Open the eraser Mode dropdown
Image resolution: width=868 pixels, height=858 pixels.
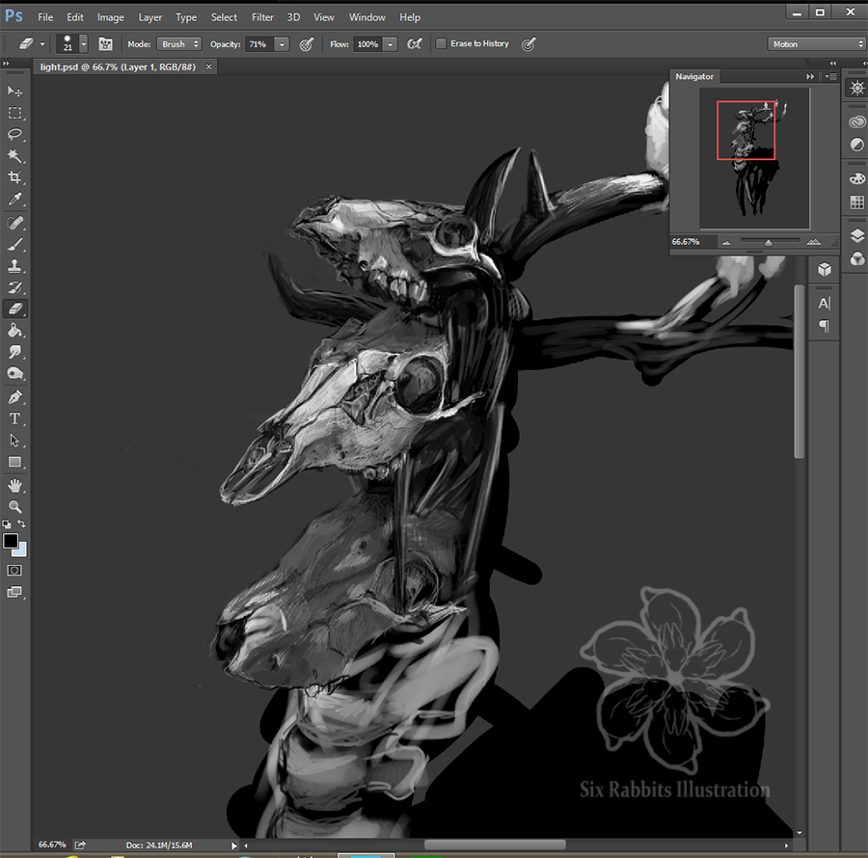pyautogui.click(x=179, y=44)
